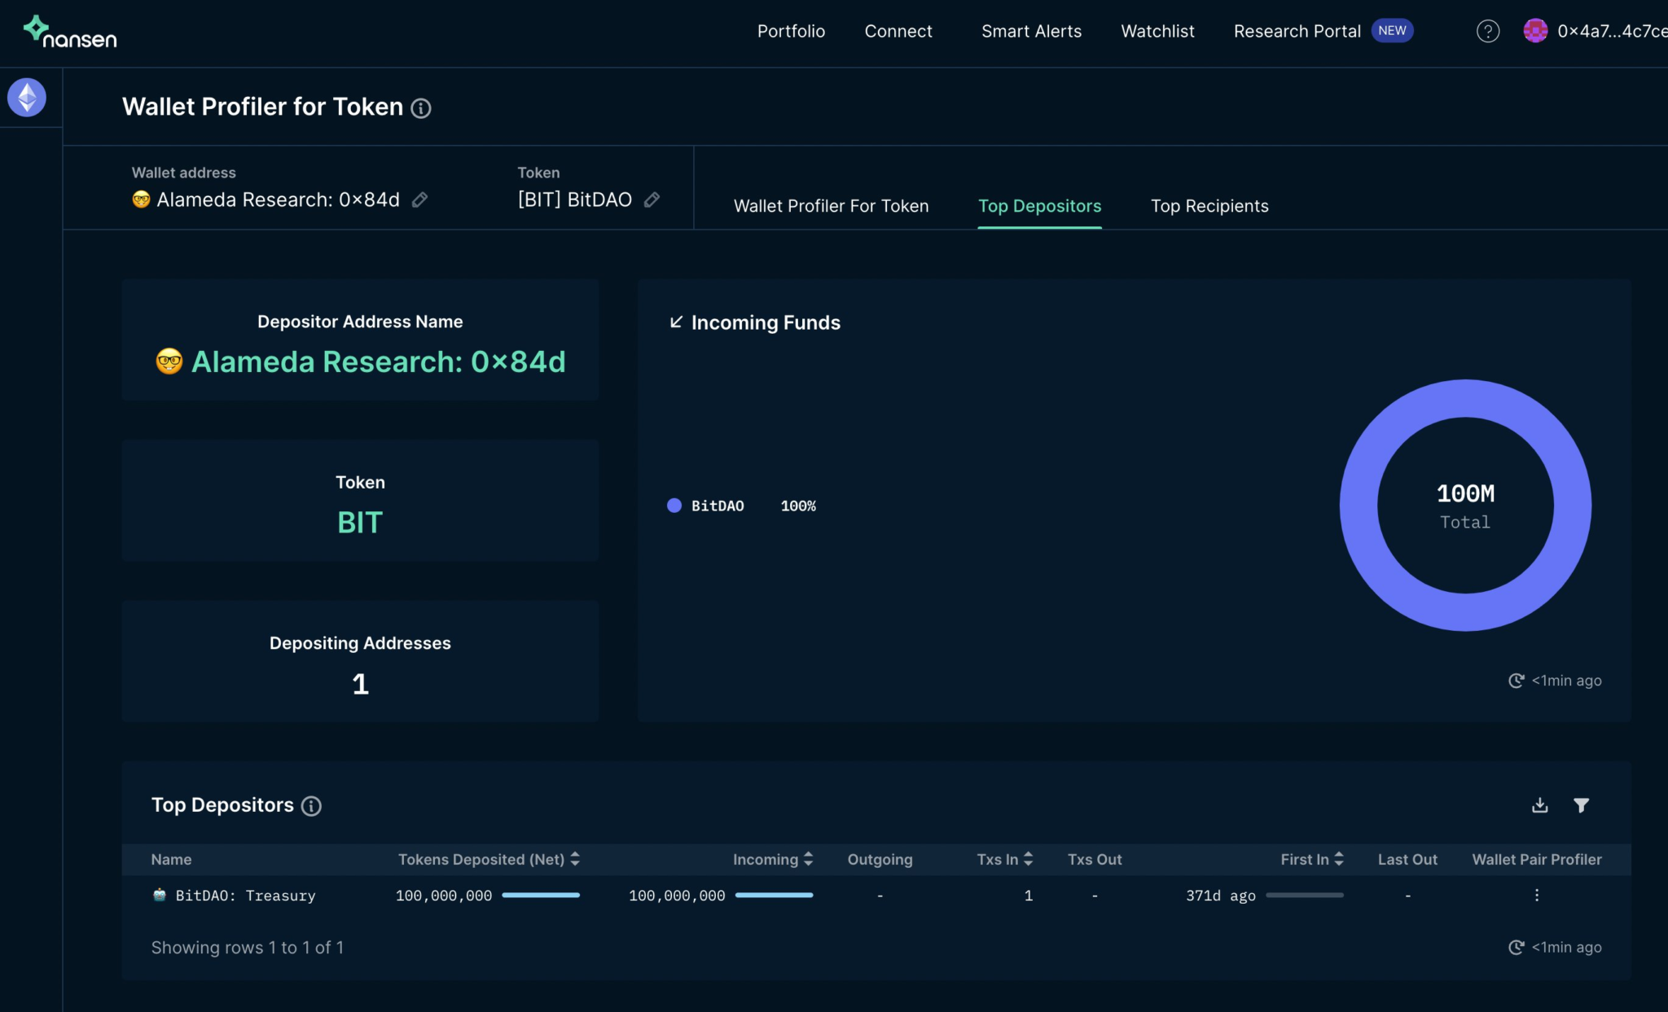The width and height of the screenshot is (1668, 1012).
Task: Click the info icon beside Wallet Profiler for Token
Action: pos(421,108)
